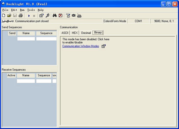
Task: Stop communication with the square icon
Action: click(34, 16)
